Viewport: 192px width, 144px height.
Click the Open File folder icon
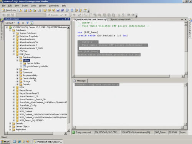pos(45,10)
